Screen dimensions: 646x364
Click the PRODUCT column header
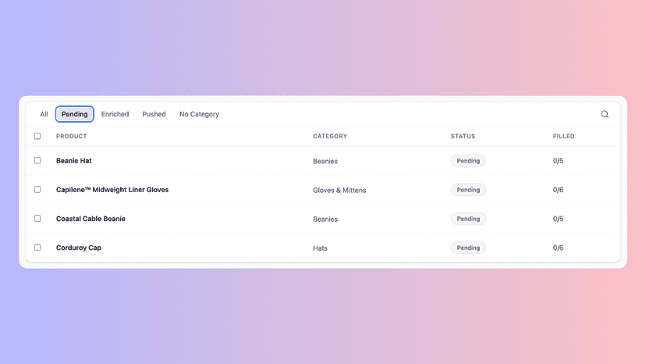pyautogui.click(x=72, y=136)
